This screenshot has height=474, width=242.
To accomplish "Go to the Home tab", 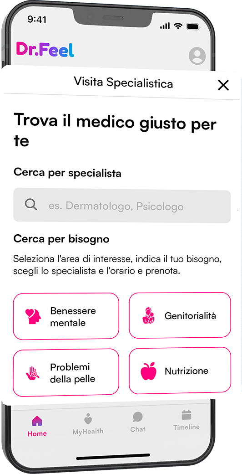I will (37, 426).
